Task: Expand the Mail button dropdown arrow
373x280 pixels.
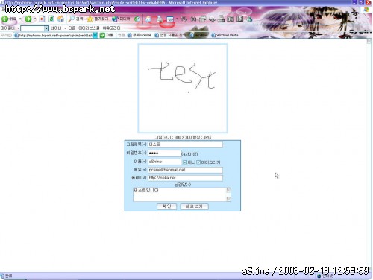Action: coord(153,19)
